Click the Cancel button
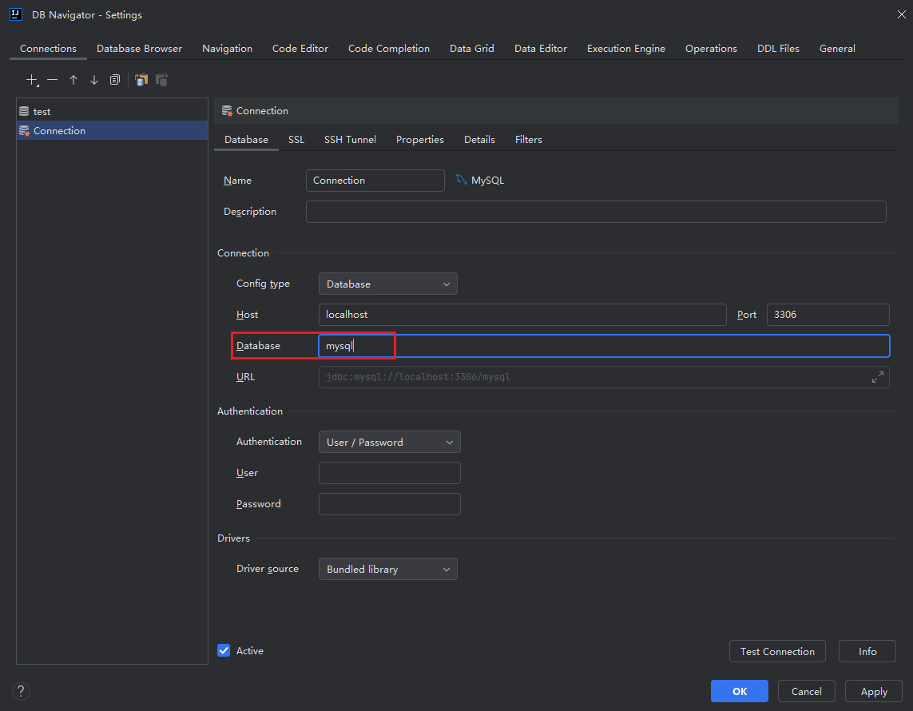This screenshot has height=711, width=913. [807, 691]
